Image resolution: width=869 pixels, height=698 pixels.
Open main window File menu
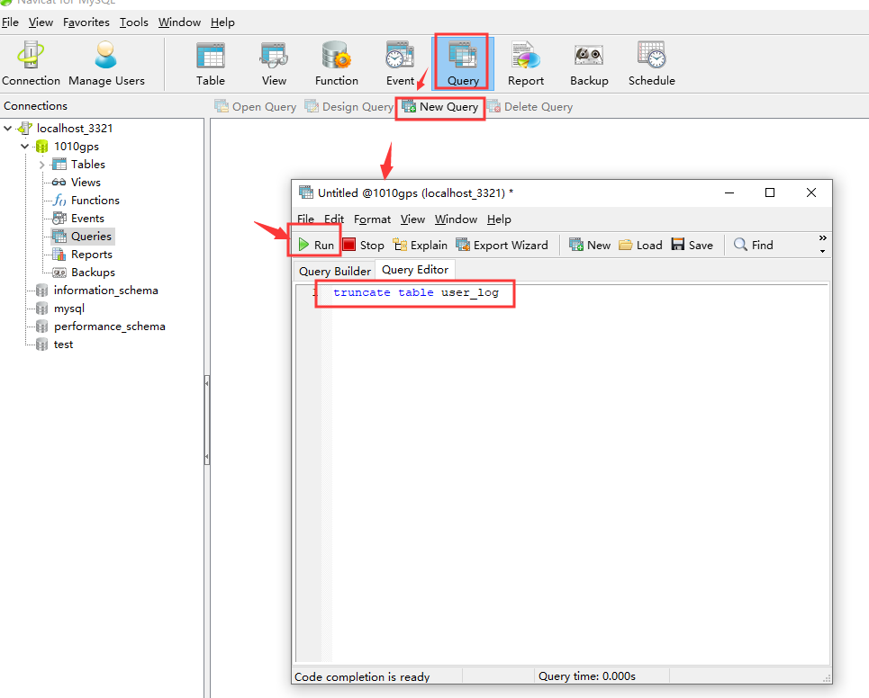point(10,22)
